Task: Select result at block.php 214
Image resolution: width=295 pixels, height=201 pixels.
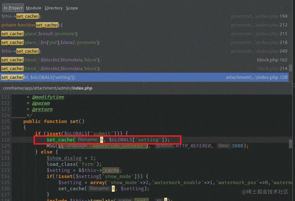Action: click(144, 68)
